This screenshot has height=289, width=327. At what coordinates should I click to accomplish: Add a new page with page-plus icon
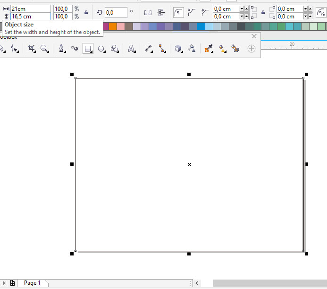click(13, 283)
